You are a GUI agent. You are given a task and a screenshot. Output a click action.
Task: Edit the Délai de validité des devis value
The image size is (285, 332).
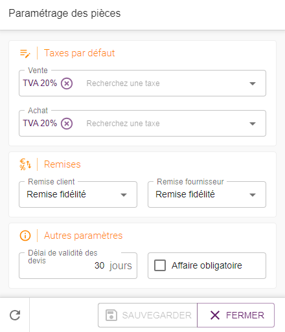pyautogui.click(x=99, y=265)
